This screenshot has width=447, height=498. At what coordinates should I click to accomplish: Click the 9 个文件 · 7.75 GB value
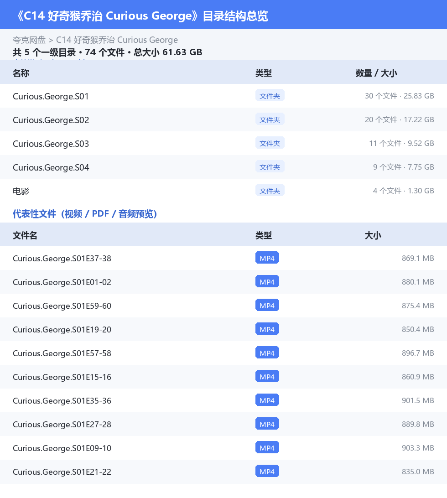click(404, 167)
